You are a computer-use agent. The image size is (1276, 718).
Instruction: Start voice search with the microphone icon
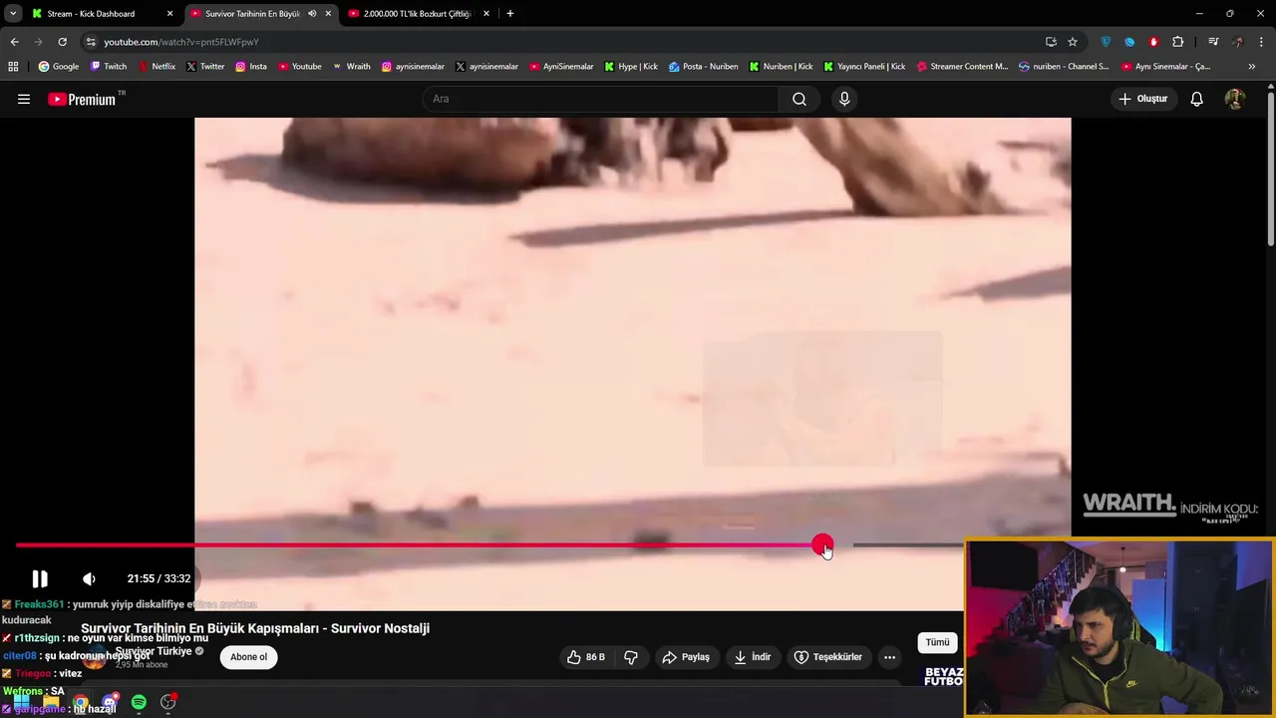tap(844, 99)
